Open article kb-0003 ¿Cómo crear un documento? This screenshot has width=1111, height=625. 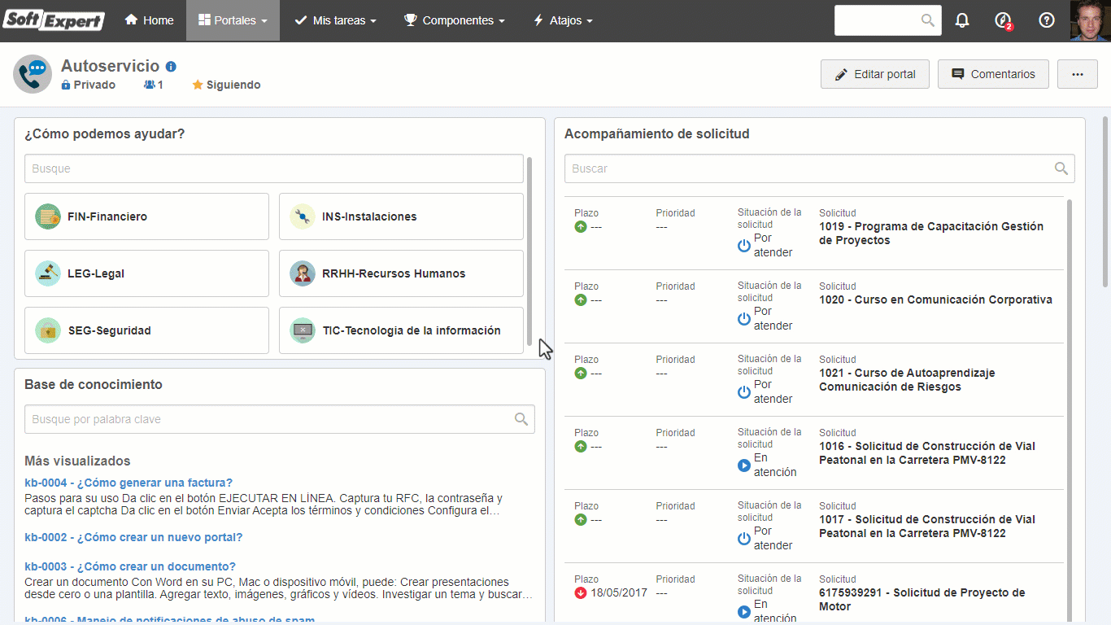click(130, 566)
